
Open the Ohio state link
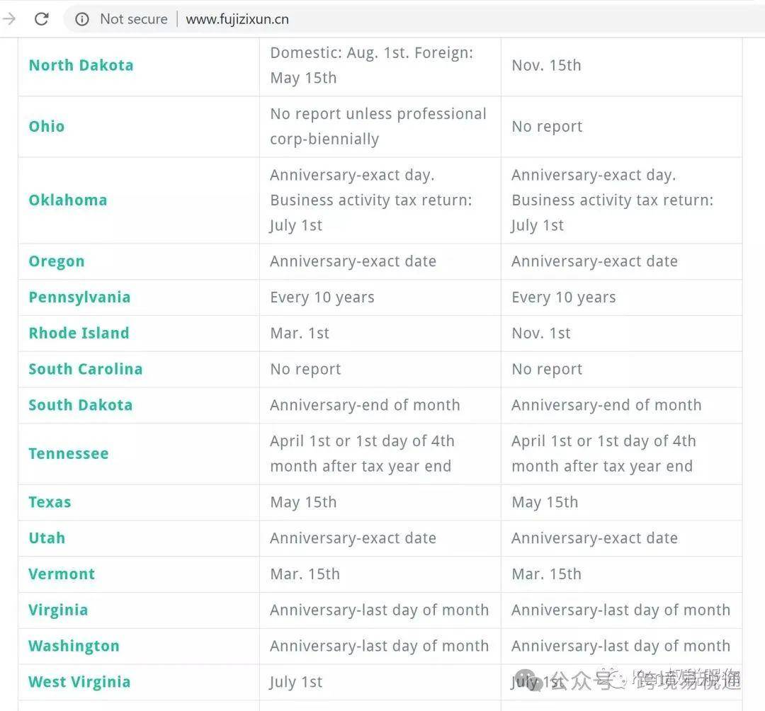tap(47, 126)
